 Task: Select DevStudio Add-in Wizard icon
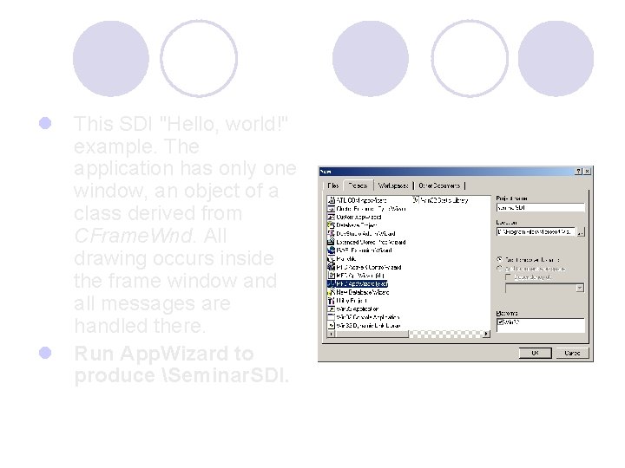331,234
